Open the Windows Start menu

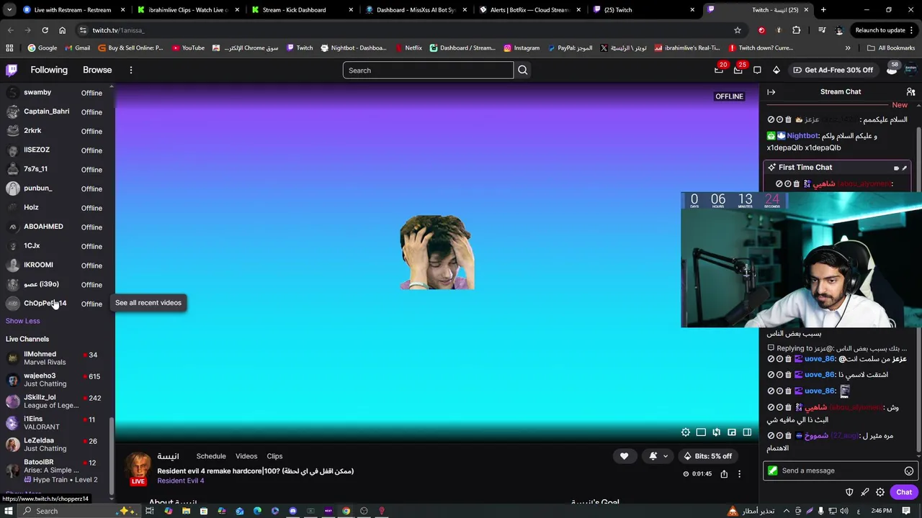point(9,512)
